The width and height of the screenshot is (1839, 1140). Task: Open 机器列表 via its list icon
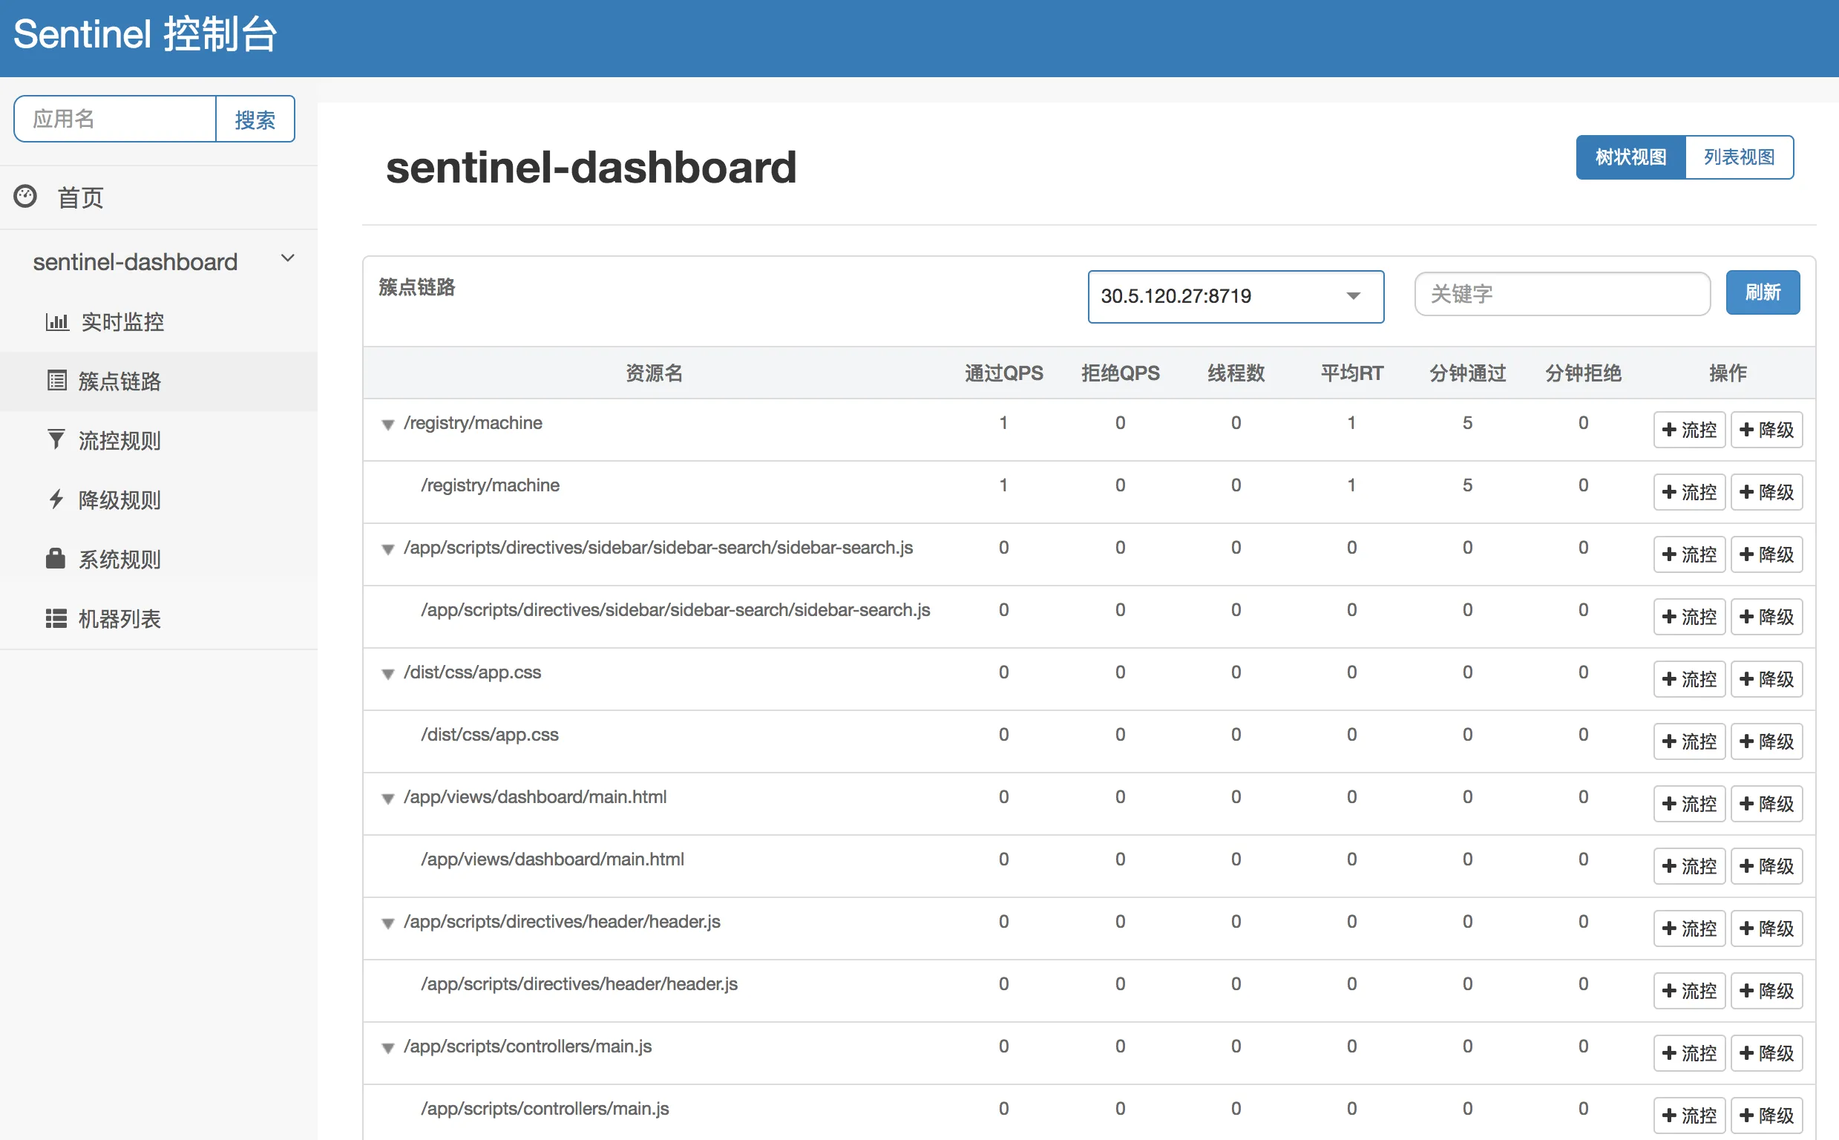[55, 617]
